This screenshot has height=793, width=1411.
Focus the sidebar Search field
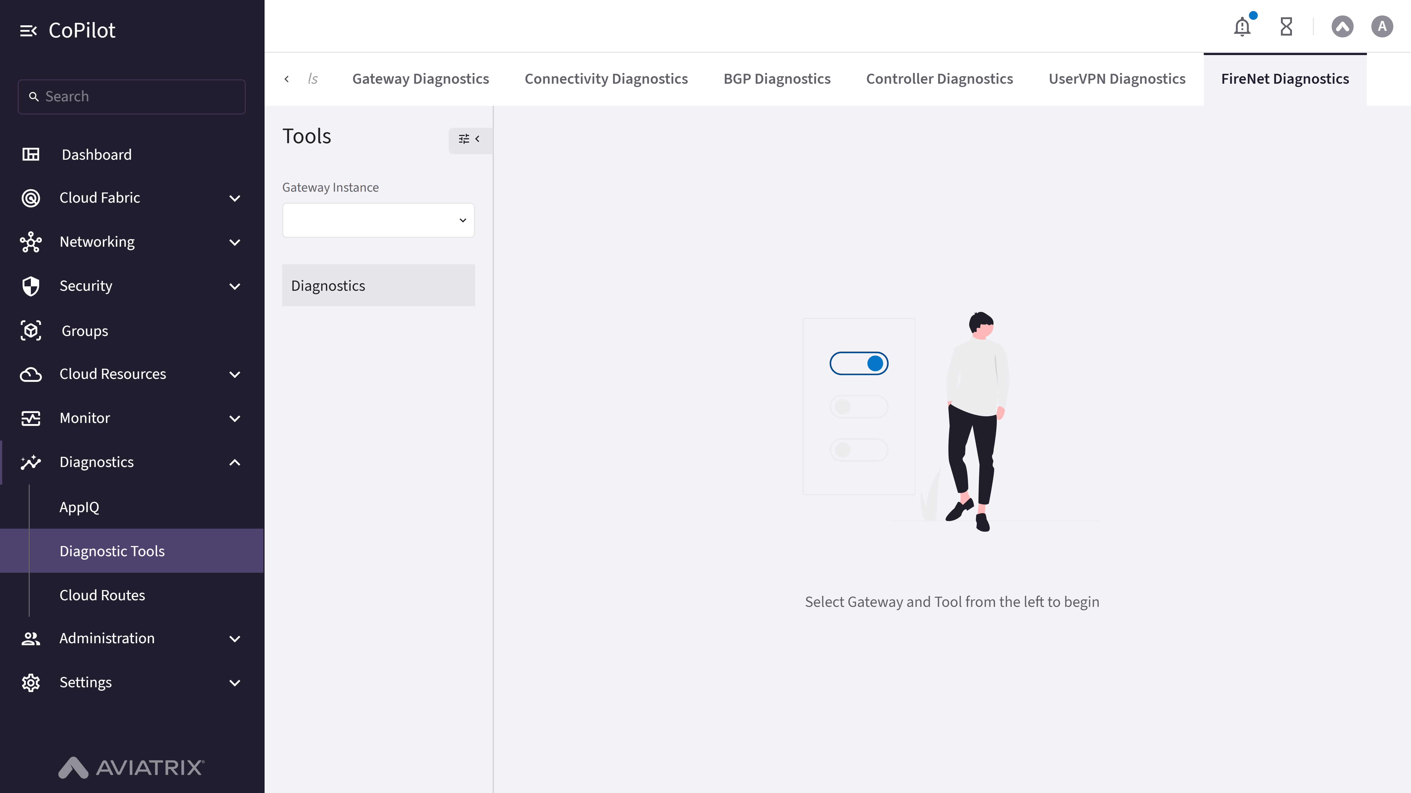coord(132,97)
